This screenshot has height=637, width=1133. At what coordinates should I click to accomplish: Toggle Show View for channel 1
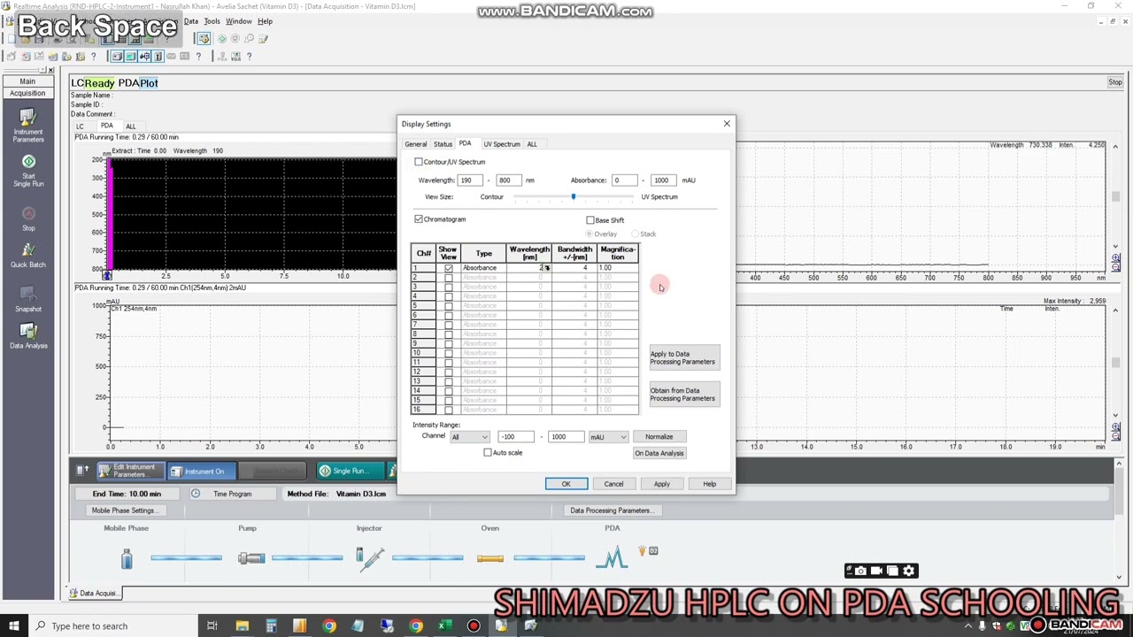[448, 268]
